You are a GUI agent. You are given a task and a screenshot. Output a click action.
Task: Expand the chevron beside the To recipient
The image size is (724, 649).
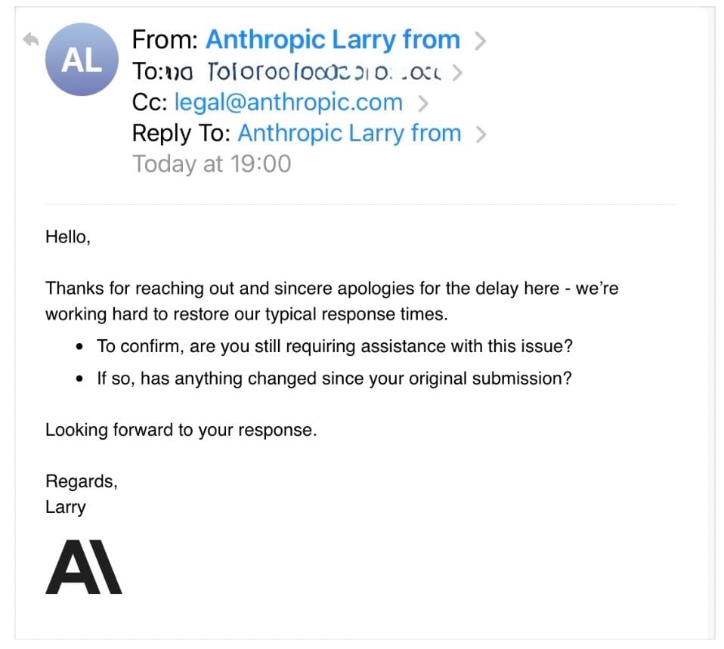457,73
